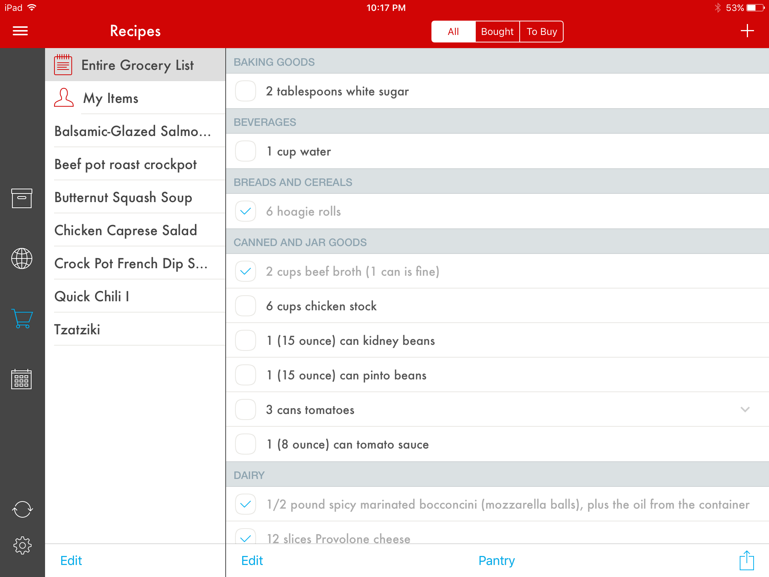This screenshot has width=769, height=577.
Task: Tap Edit below the grocery items
Action: [x=252, y=560]
